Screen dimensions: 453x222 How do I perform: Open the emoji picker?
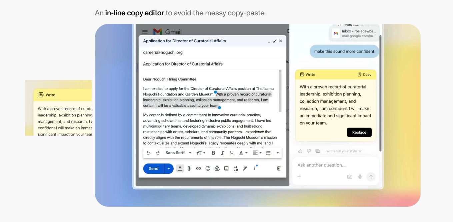(x=208, y=168)
